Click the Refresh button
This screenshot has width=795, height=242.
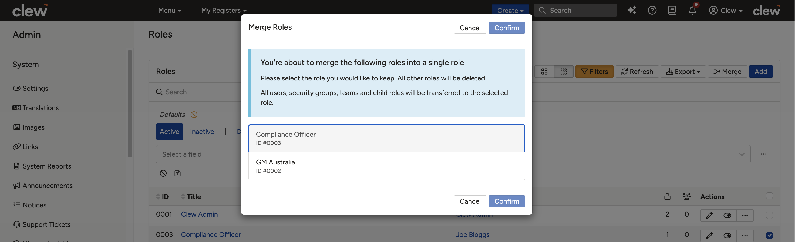coord(637,72)
